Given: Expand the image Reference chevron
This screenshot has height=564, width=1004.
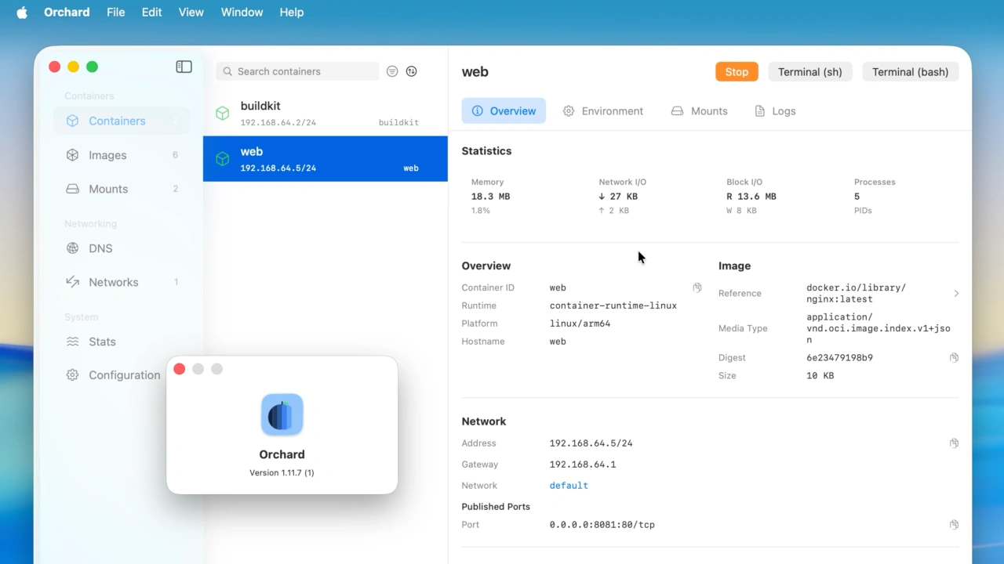Looking at the screenshot, I should (955, 294).
